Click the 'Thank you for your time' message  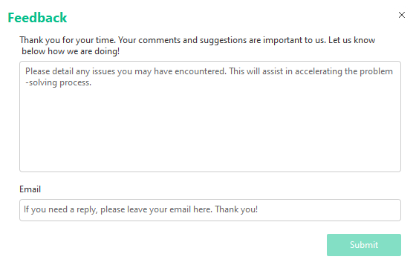pos(198,45)
